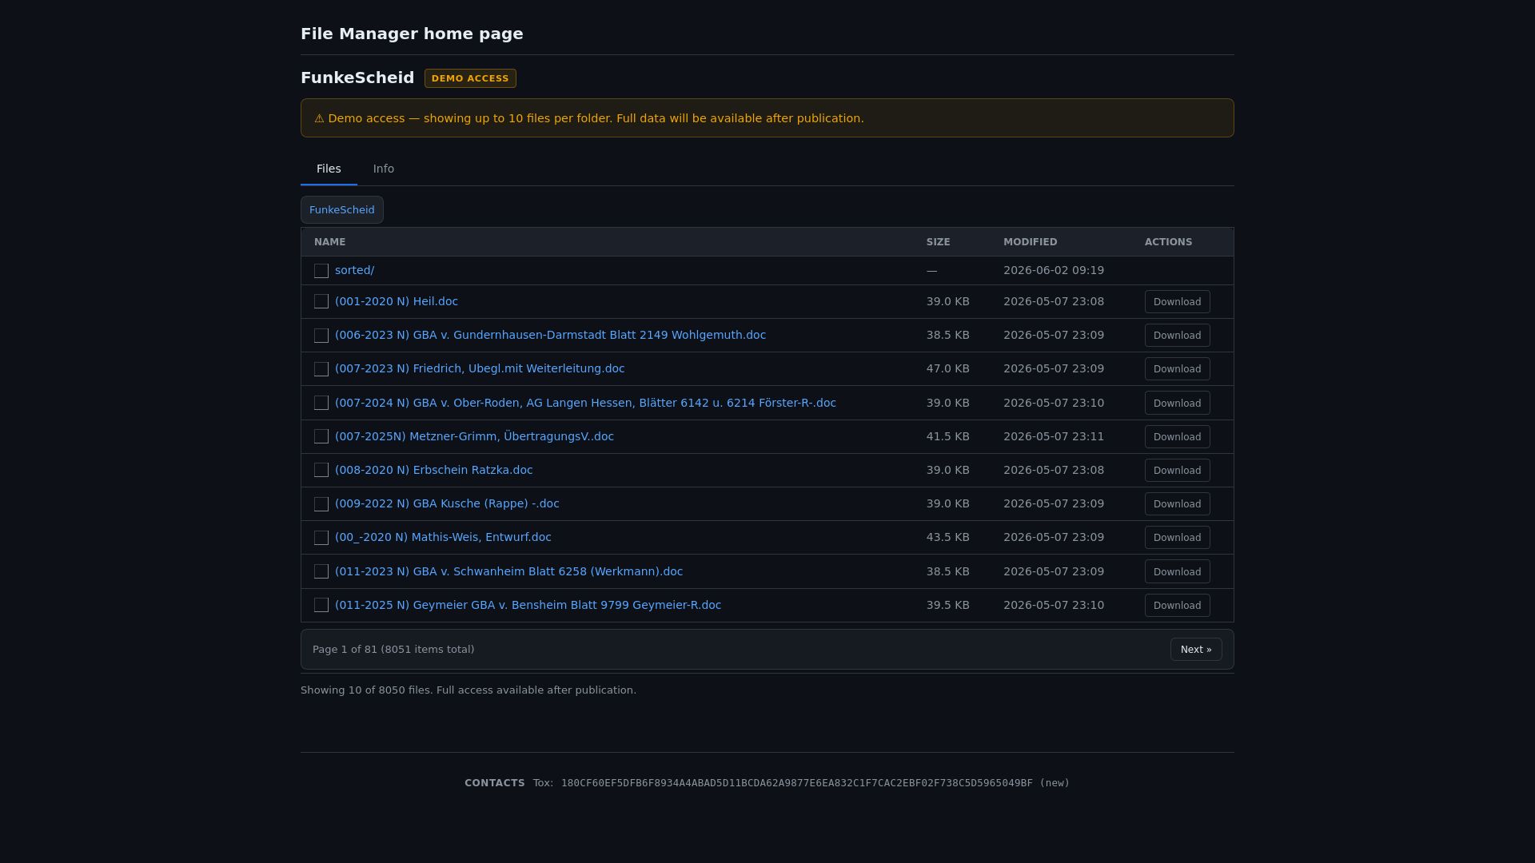Download the (007-2024 N) Ober-Roden file
This screenshot has height=863, width=1535.
pos(1177,404)
